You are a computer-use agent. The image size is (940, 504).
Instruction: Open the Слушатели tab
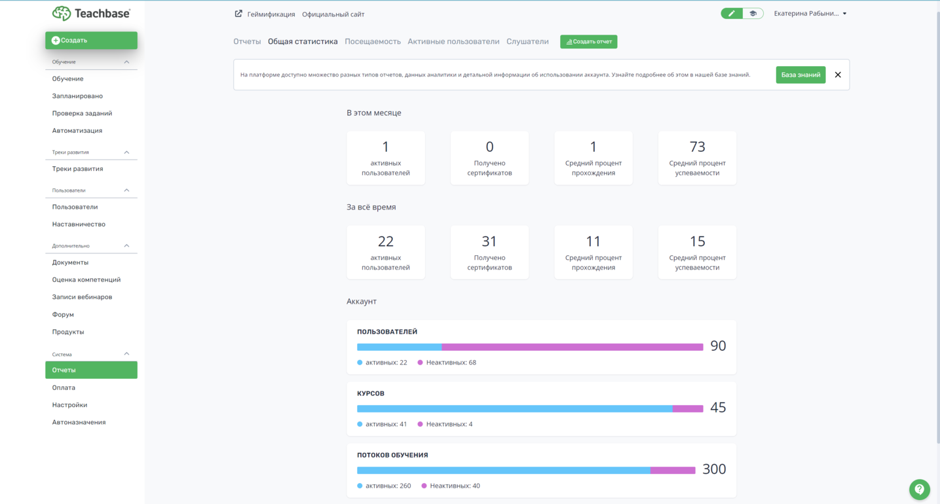tap(527, 41)
